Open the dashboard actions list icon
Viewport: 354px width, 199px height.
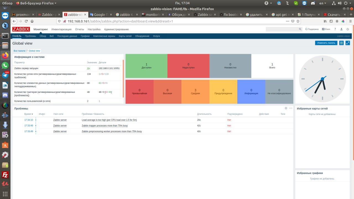pos(342,43)
